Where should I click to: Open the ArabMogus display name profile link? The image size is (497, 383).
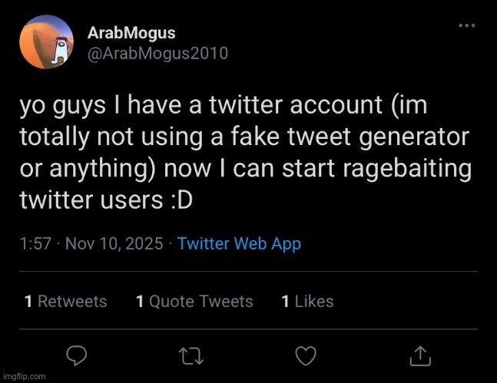(x=131, y=33)
